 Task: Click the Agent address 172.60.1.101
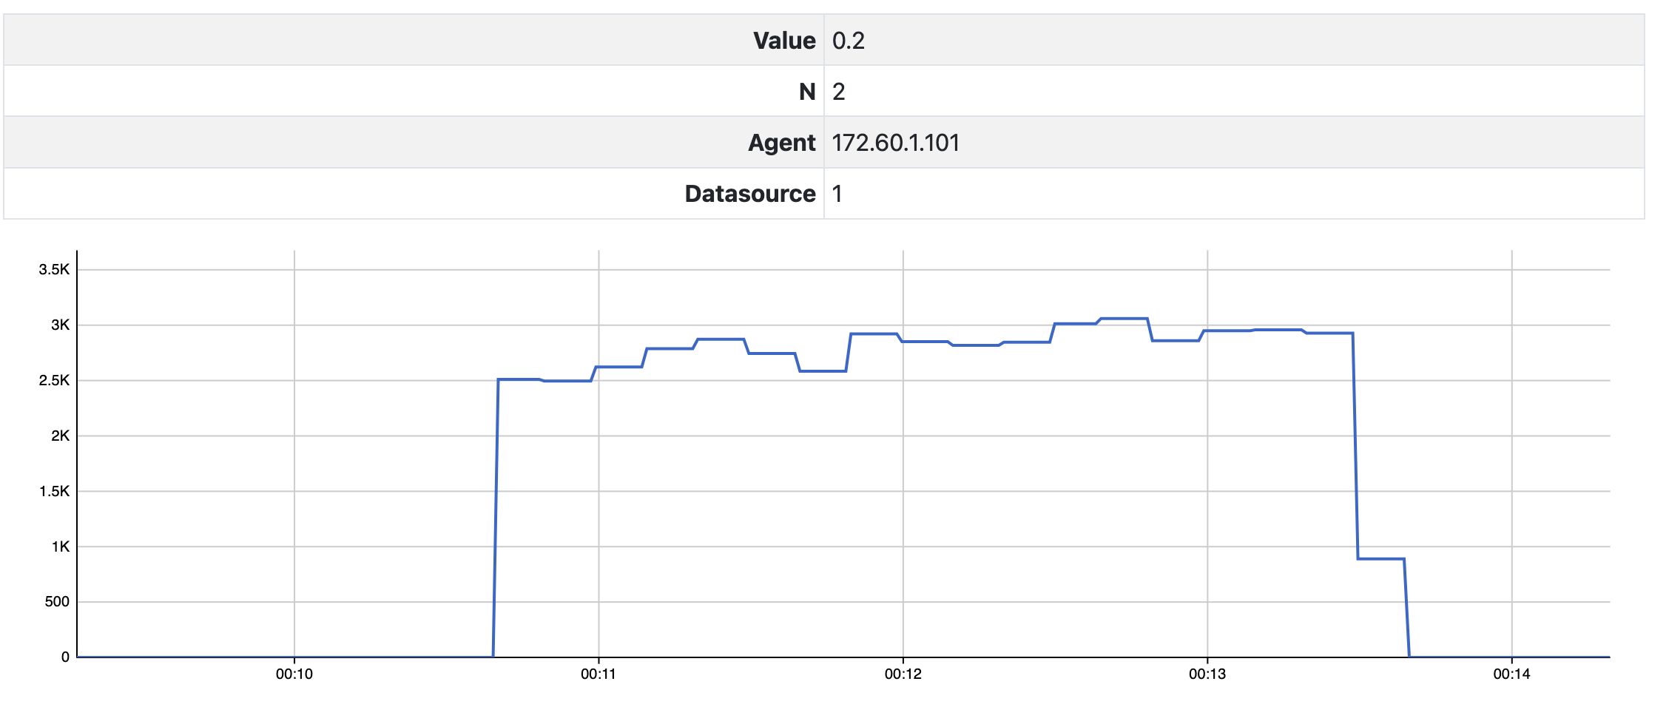point(895,143)
